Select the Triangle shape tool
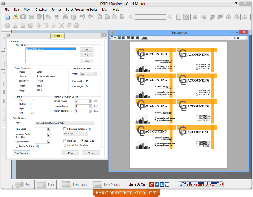The height and width of the screenshot is (197, 253). point(15,25)
